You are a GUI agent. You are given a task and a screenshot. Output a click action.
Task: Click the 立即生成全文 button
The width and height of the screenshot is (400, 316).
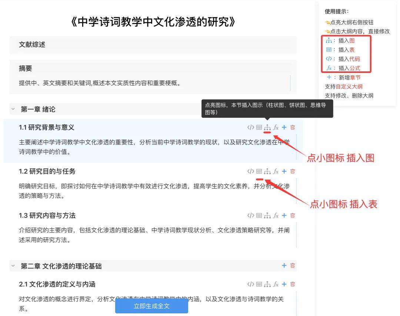pyautogui.click(x=151, y=306)
